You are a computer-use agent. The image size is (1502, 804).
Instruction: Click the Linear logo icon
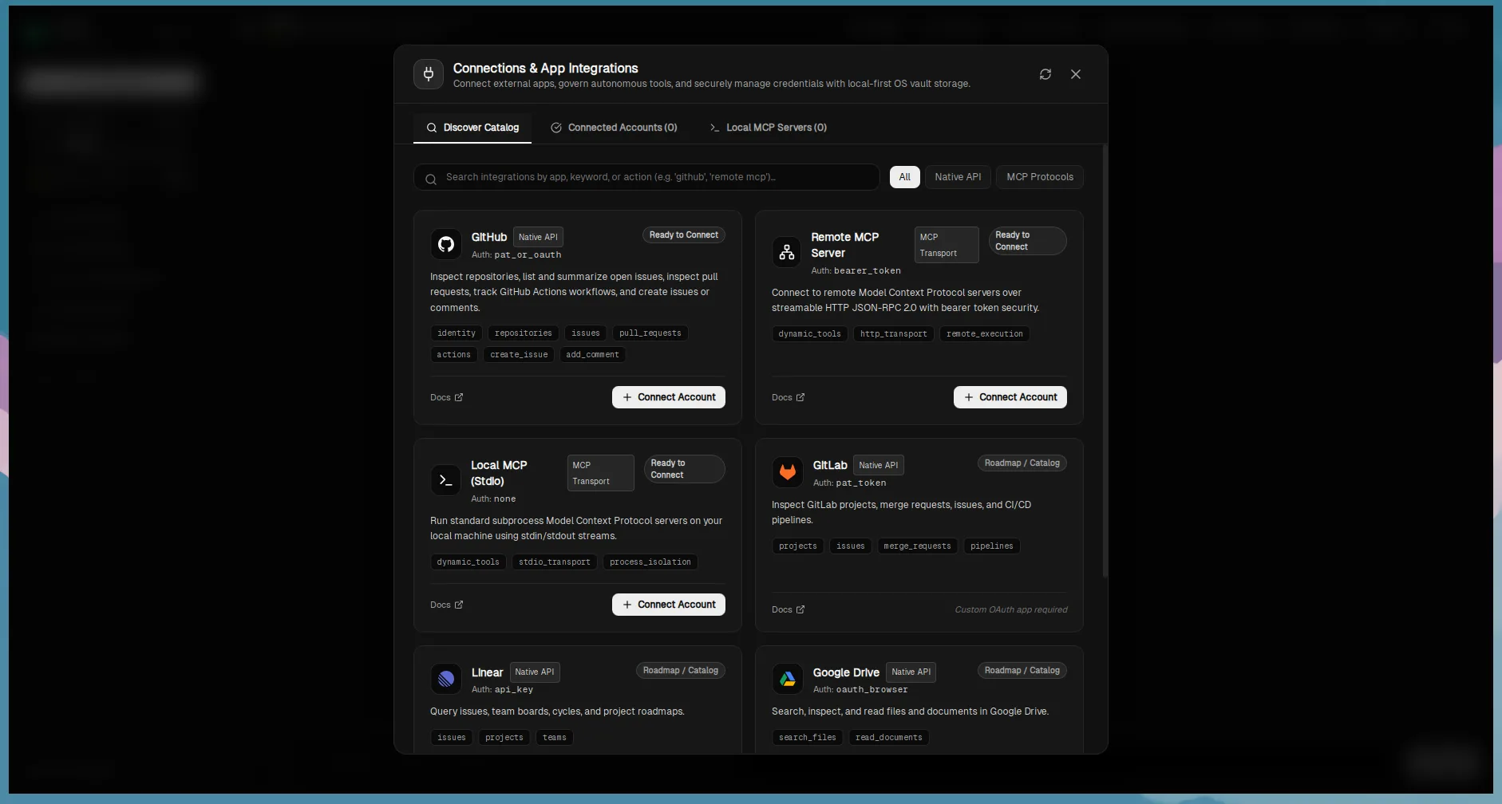pyautogui.click(x=446, y=679)
